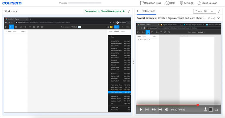
Task: Toggle closed captions CC
Action: coord(211,110)
